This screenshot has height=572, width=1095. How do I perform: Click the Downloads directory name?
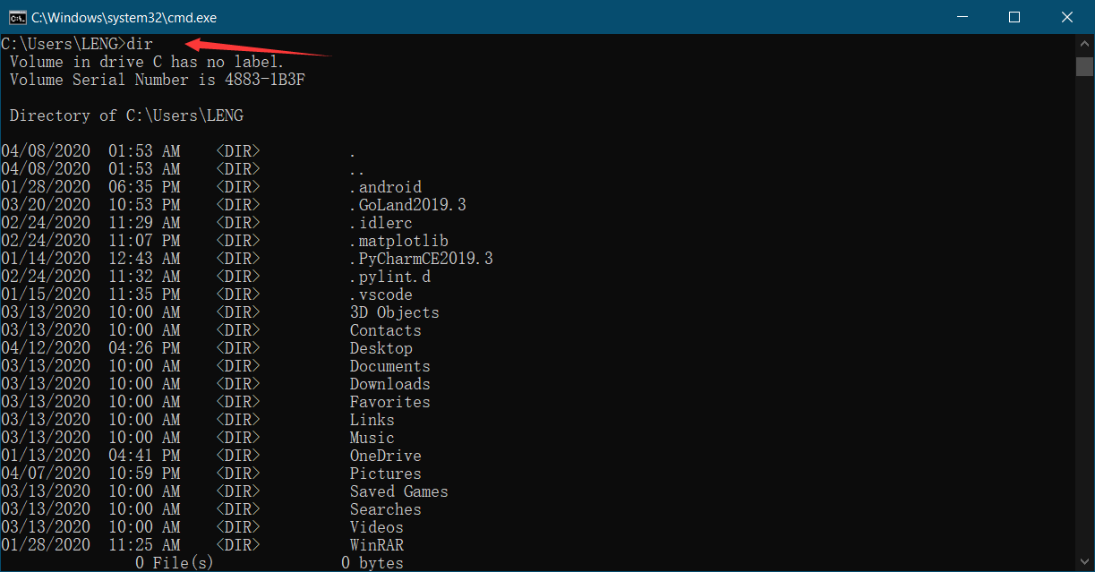pyautogui.click(x=390, y=384)
